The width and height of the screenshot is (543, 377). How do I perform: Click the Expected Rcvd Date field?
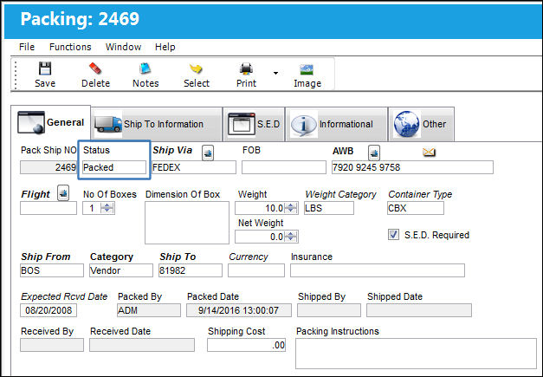(48, 310)
